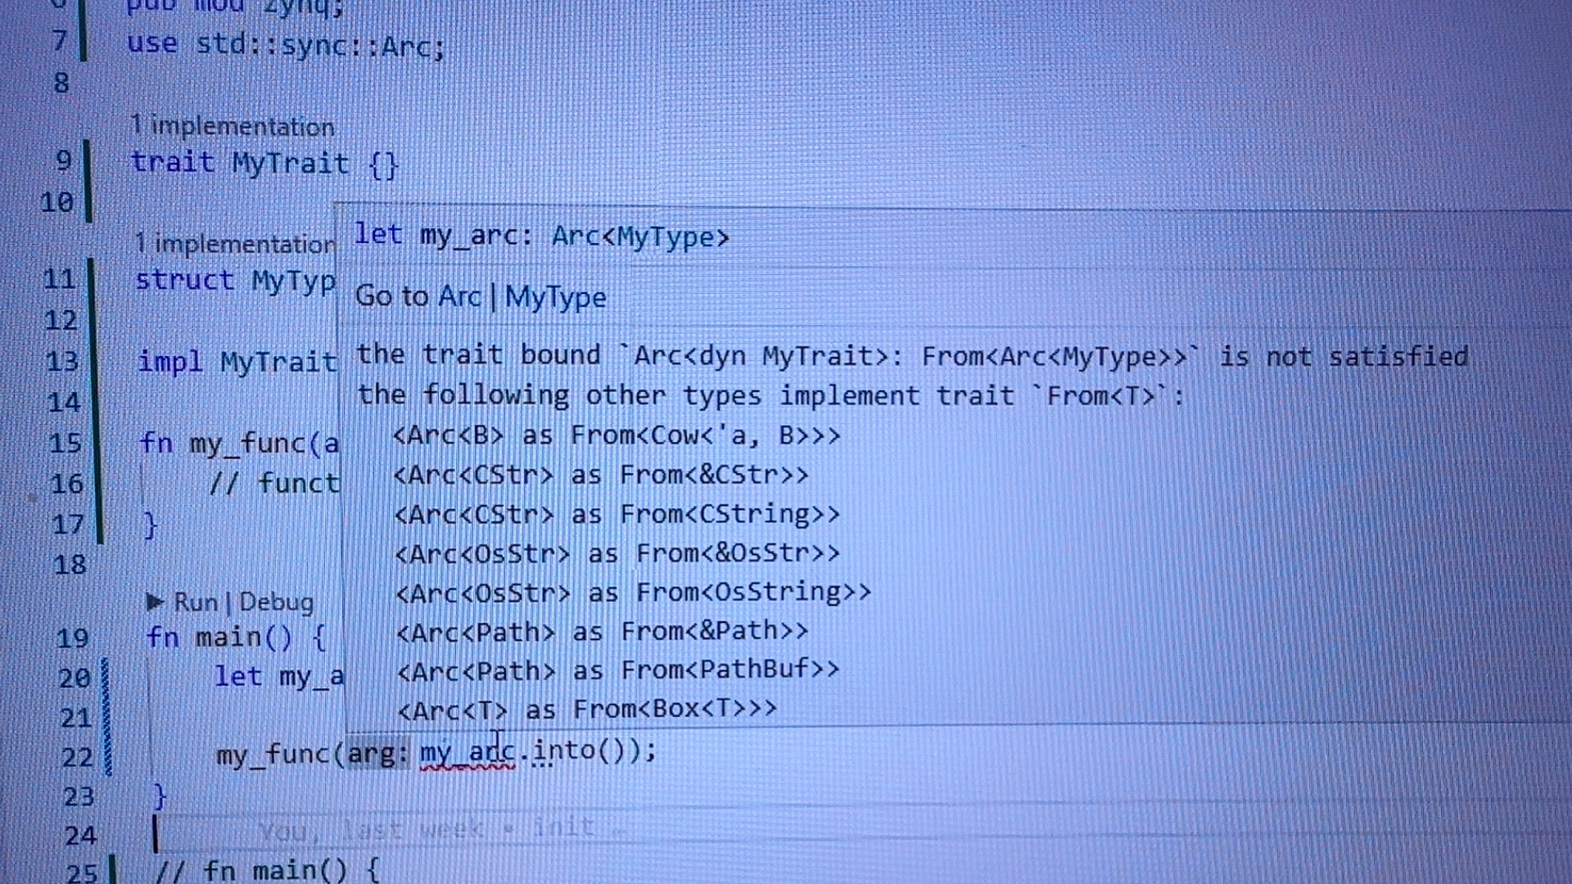Click line number 9 in the gutter
This screenshot has height=884, width=1572.
64,160
